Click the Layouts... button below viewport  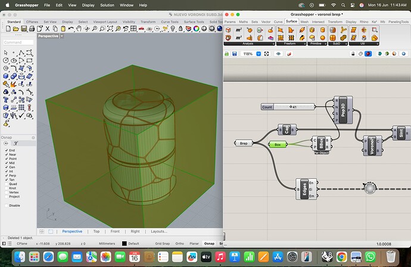pyautogui.click(x=158, y=231)
